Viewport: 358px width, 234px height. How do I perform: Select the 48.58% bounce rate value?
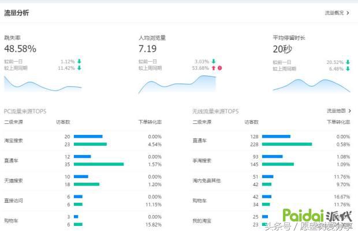tap(20, 49)
